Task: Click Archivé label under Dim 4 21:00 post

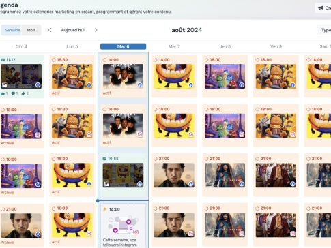Action: (8, 243)
